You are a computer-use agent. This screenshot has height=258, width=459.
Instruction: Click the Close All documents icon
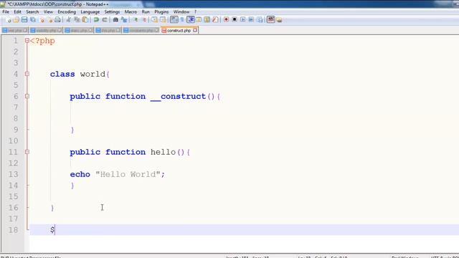(x=50, y=19)
